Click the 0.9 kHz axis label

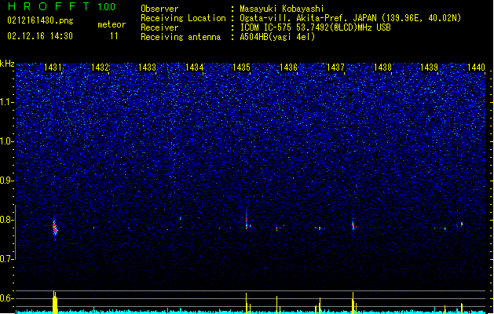(x=6, y=181)
